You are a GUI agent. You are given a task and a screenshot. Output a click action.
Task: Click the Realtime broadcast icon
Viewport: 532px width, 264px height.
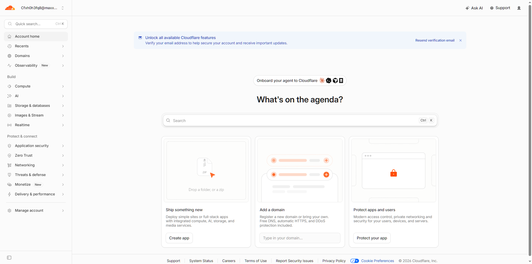tap(9, 125)
